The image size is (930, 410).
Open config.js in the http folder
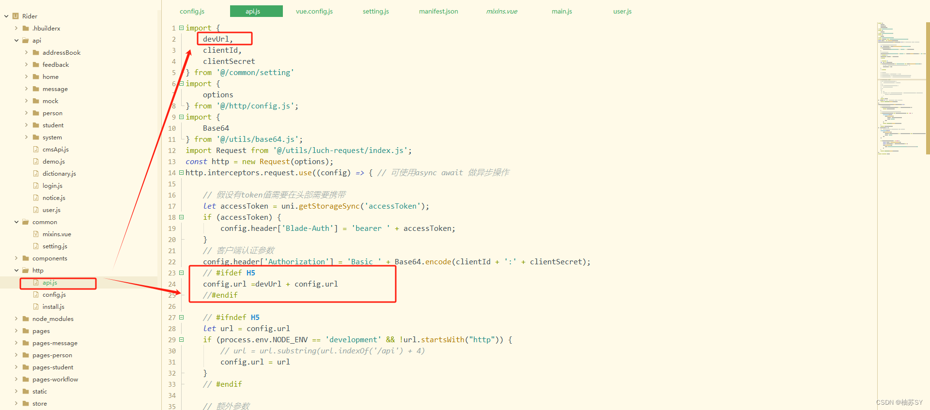[x=54, y=295]
